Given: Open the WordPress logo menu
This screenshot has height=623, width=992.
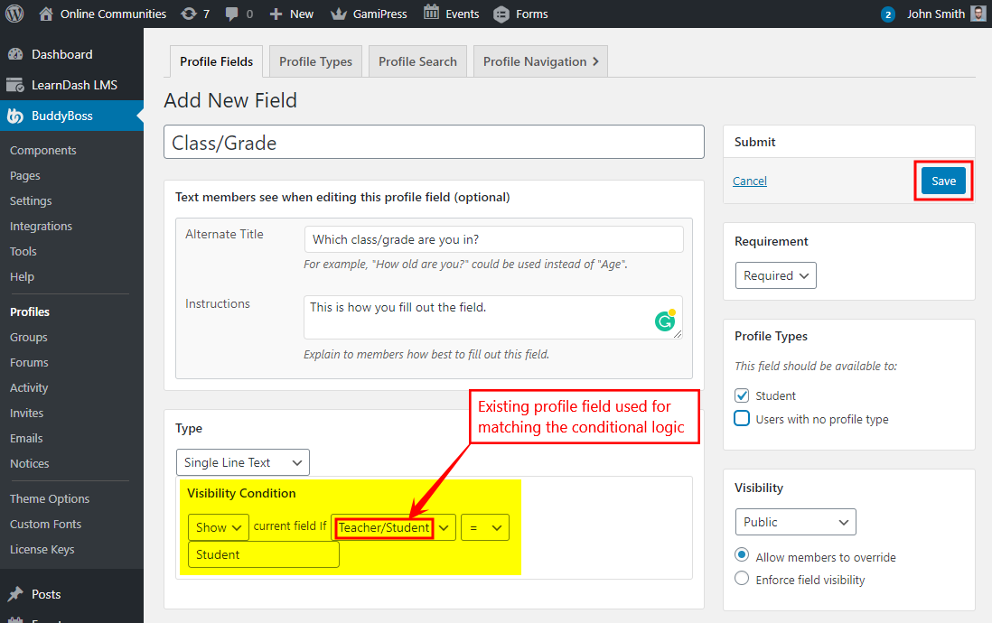Looking at the screenshot, I should [13, 14].
